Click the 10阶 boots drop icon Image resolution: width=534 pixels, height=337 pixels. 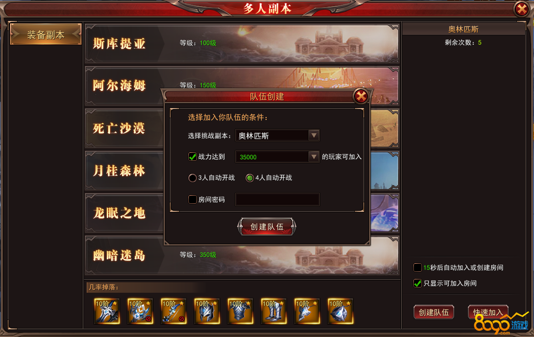(x=274, y=311)
